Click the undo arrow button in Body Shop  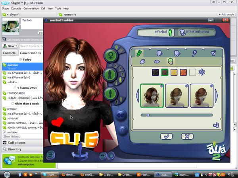(x=103, y=155)
